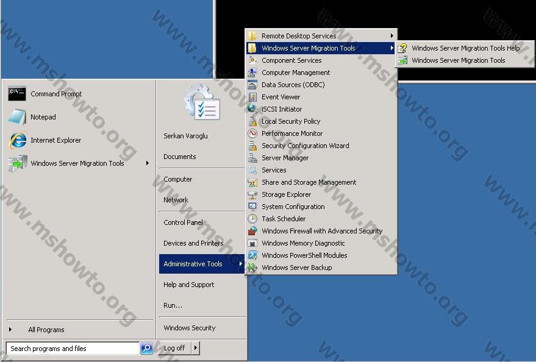Click the Search programs and files box
Viewport: 536px width, 362px height.
[x=73, y=349]
